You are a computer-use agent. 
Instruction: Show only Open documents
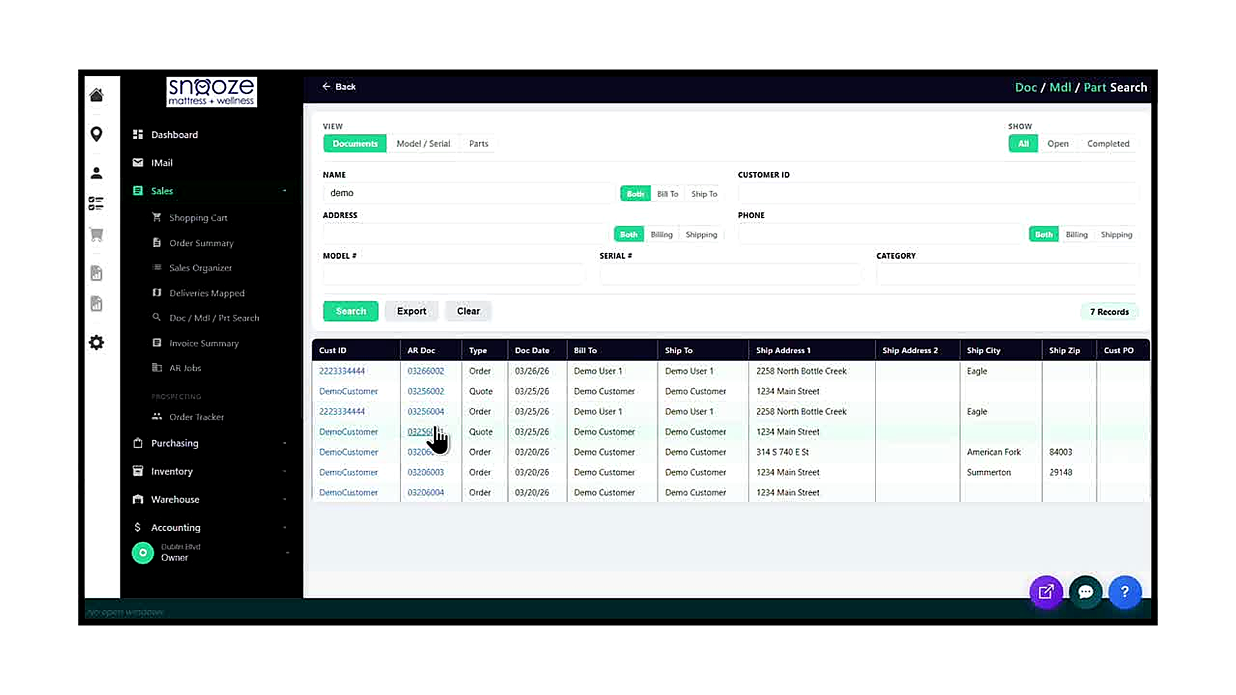tap(1058, 144)
